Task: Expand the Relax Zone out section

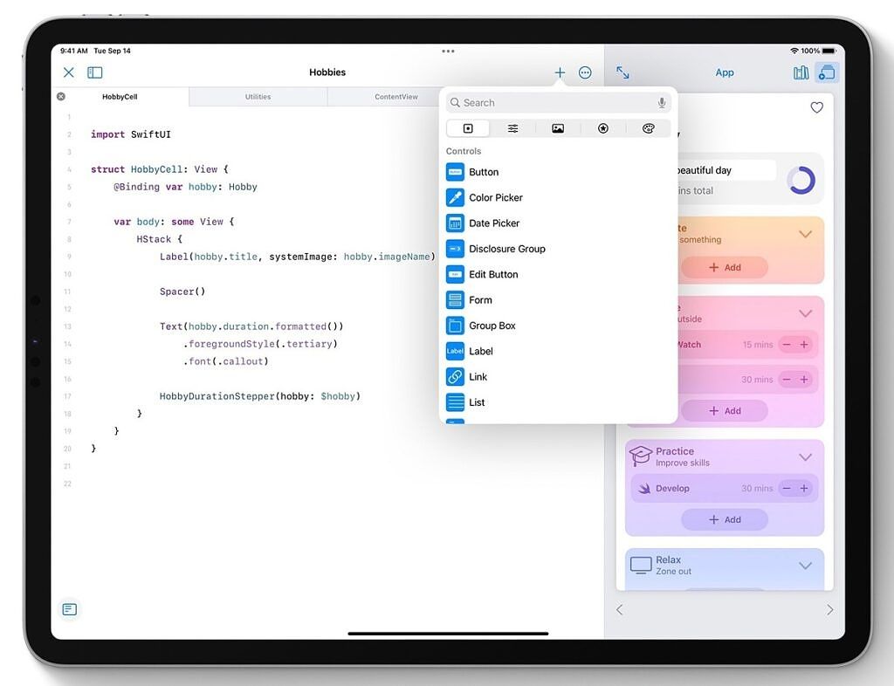Action: [804, 565]
